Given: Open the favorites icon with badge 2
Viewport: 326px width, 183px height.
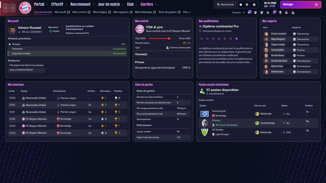Looking at the screenshot, I should 274,12.
